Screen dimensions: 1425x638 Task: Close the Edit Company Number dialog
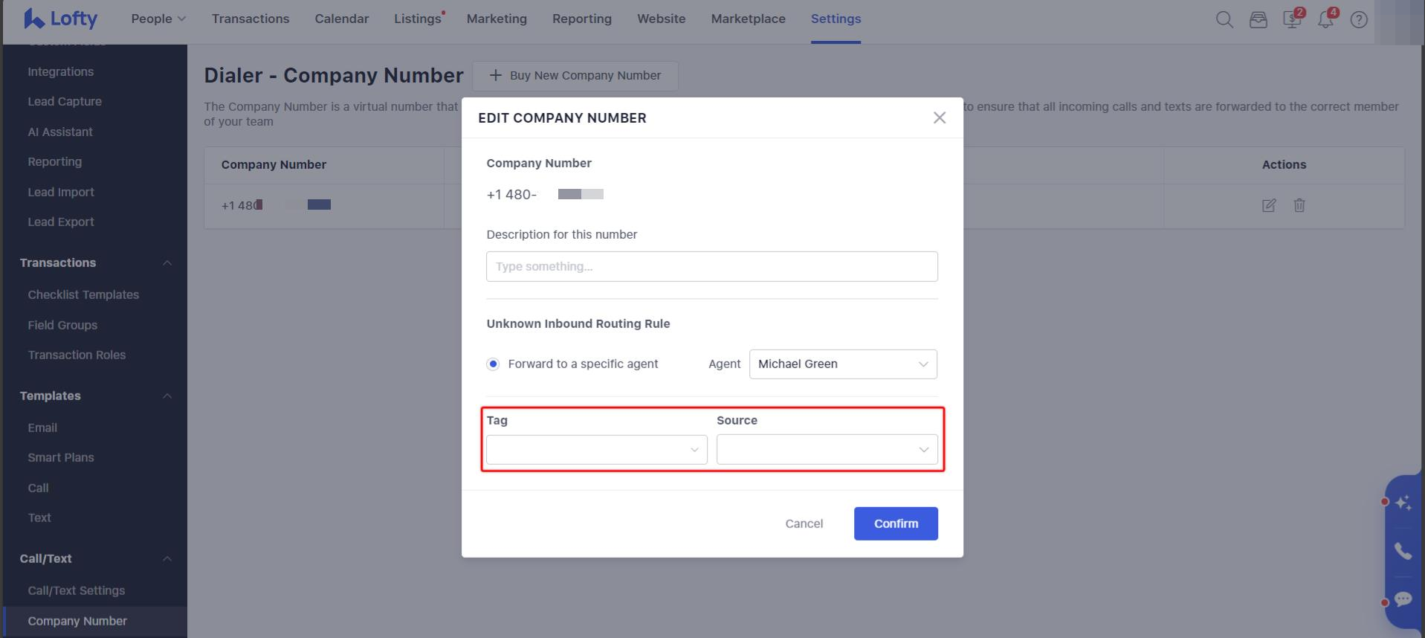940,118
